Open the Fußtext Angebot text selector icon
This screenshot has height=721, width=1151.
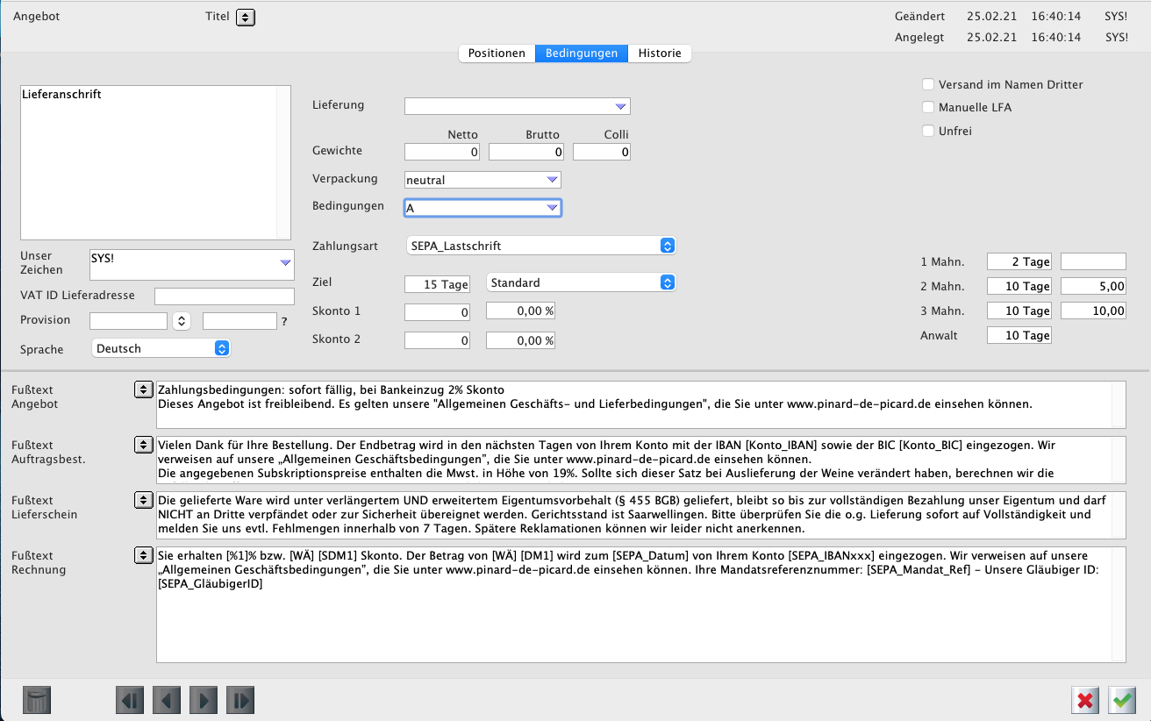click(143, 389)
